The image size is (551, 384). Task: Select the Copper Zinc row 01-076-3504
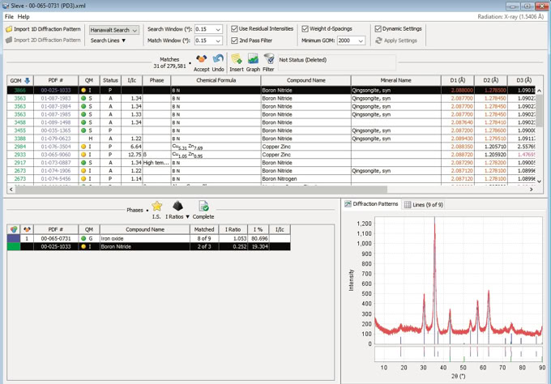point(56,147)
